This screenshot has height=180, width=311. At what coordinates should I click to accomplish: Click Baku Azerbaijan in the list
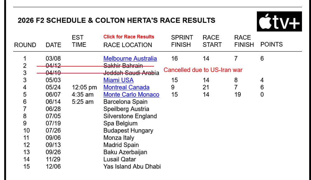point(125,152)
